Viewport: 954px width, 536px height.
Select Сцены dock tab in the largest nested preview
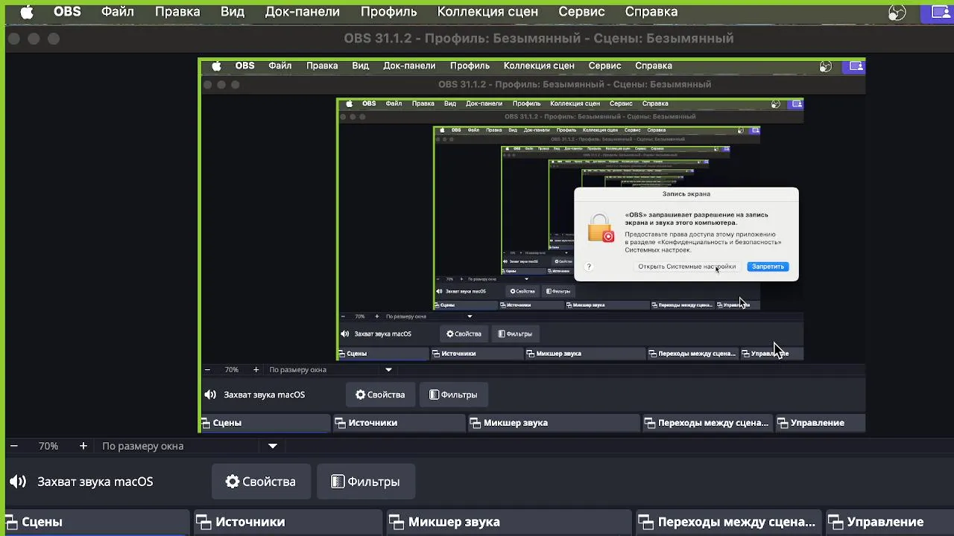[265, 423]
